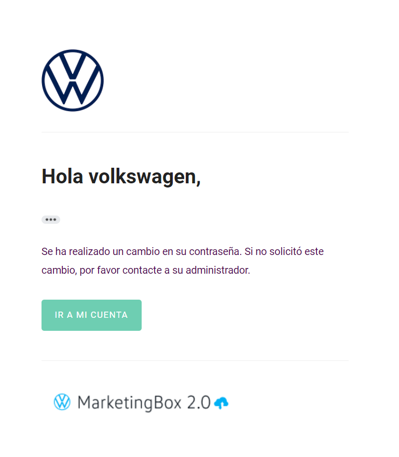The image size is (399, 457).
Task: Open account via IR A MI CUENTA
Action: coord(91,315)
